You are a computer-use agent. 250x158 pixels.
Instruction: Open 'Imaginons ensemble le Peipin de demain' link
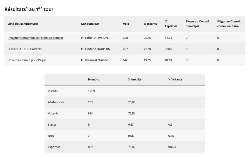point(35,38)
